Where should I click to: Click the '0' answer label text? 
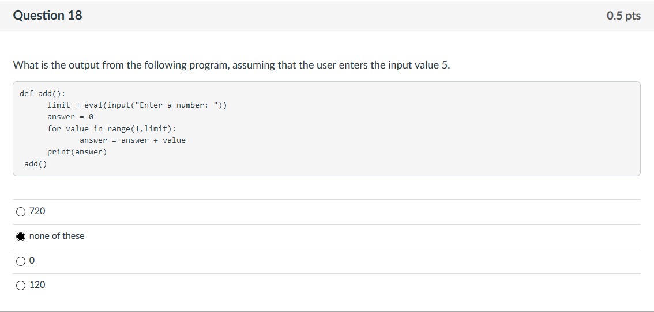32,261
